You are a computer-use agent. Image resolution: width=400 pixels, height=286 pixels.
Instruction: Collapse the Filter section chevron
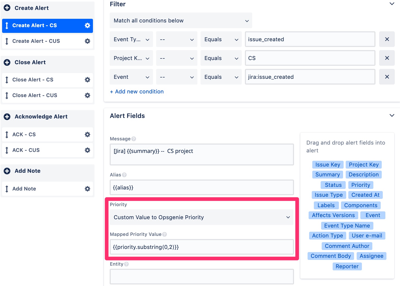point(392,4)
